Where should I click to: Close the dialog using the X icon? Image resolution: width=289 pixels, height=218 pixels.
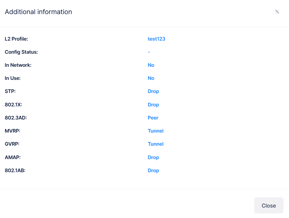pos(277,12)
